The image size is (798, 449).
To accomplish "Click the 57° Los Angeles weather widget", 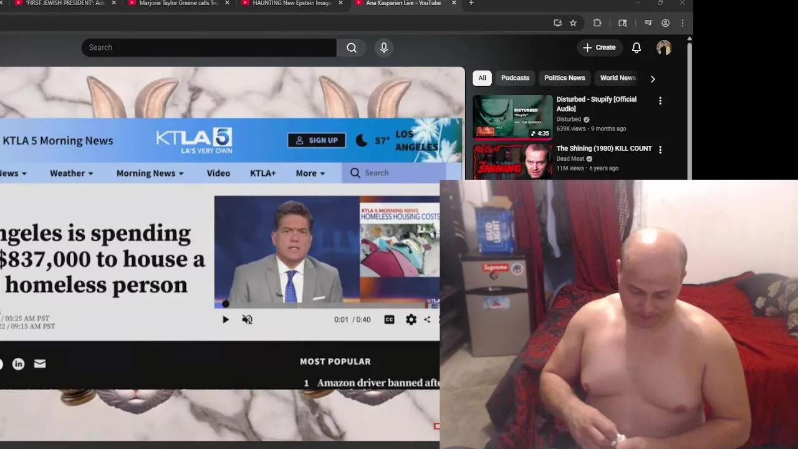I will click(x=397, y=140).
